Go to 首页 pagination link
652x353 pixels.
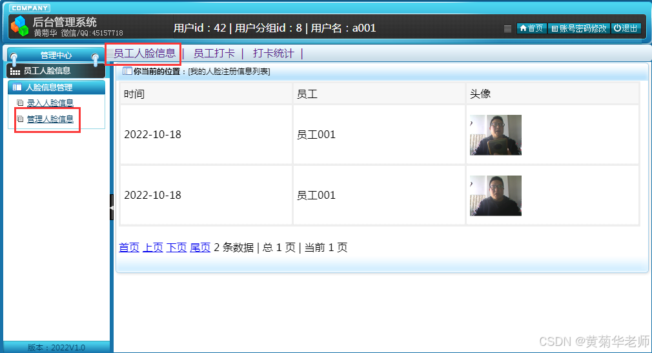click(x=129, y=247)
